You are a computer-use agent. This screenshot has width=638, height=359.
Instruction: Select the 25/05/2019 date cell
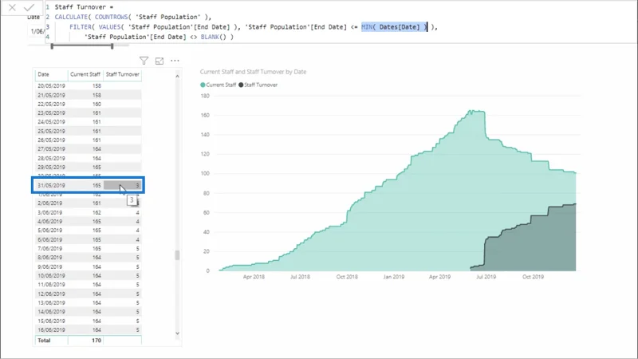click(x=51, y=131)
